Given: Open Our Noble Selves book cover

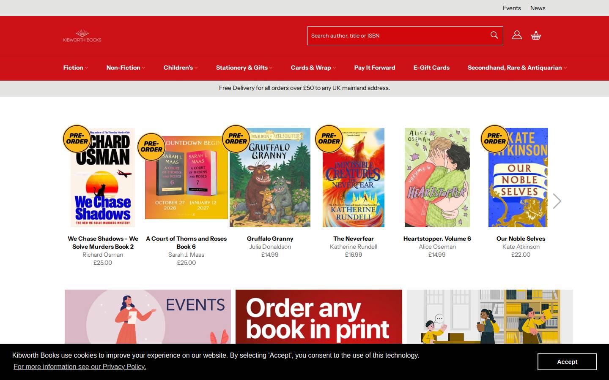Looking at the screenshot, I should [x=518, y=177].
